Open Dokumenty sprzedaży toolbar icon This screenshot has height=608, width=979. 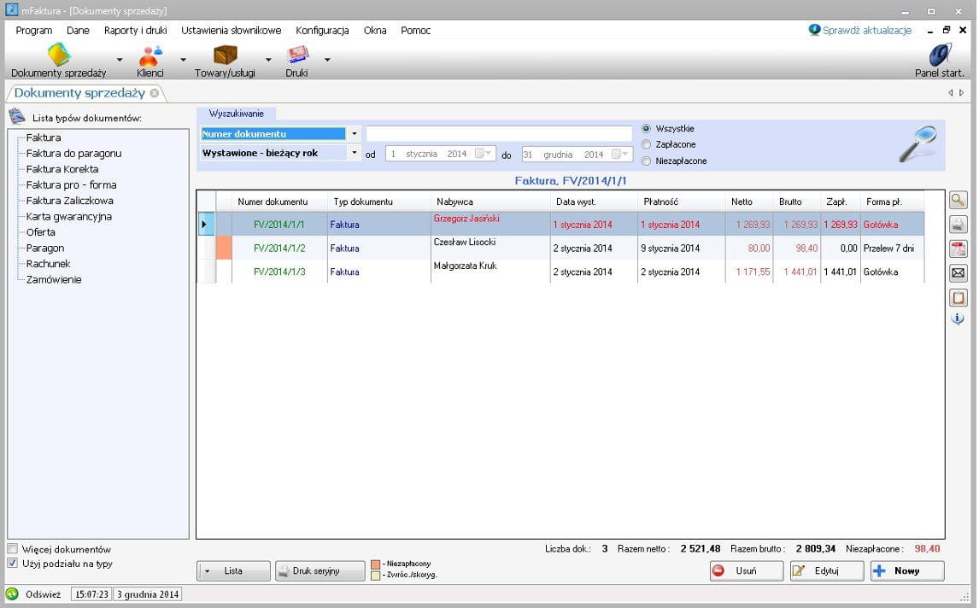click(x=58, y=56)
